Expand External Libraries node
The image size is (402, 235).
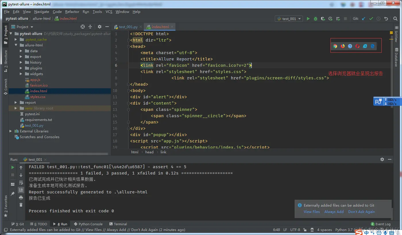tap(11, 131)
